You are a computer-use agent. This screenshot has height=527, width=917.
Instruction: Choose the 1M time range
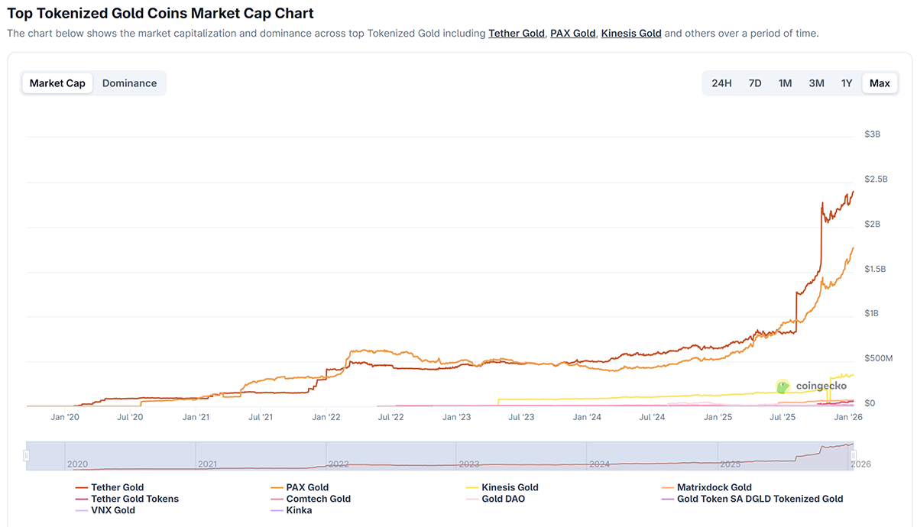point(785,83)
